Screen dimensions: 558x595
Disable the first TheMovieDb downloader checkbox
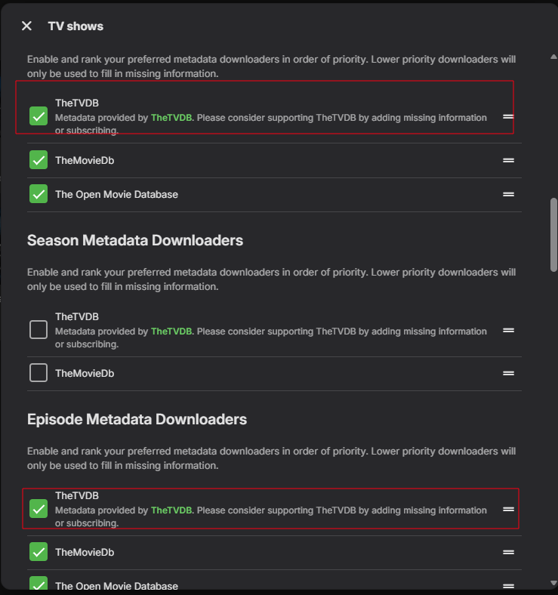tap(39, 160)
